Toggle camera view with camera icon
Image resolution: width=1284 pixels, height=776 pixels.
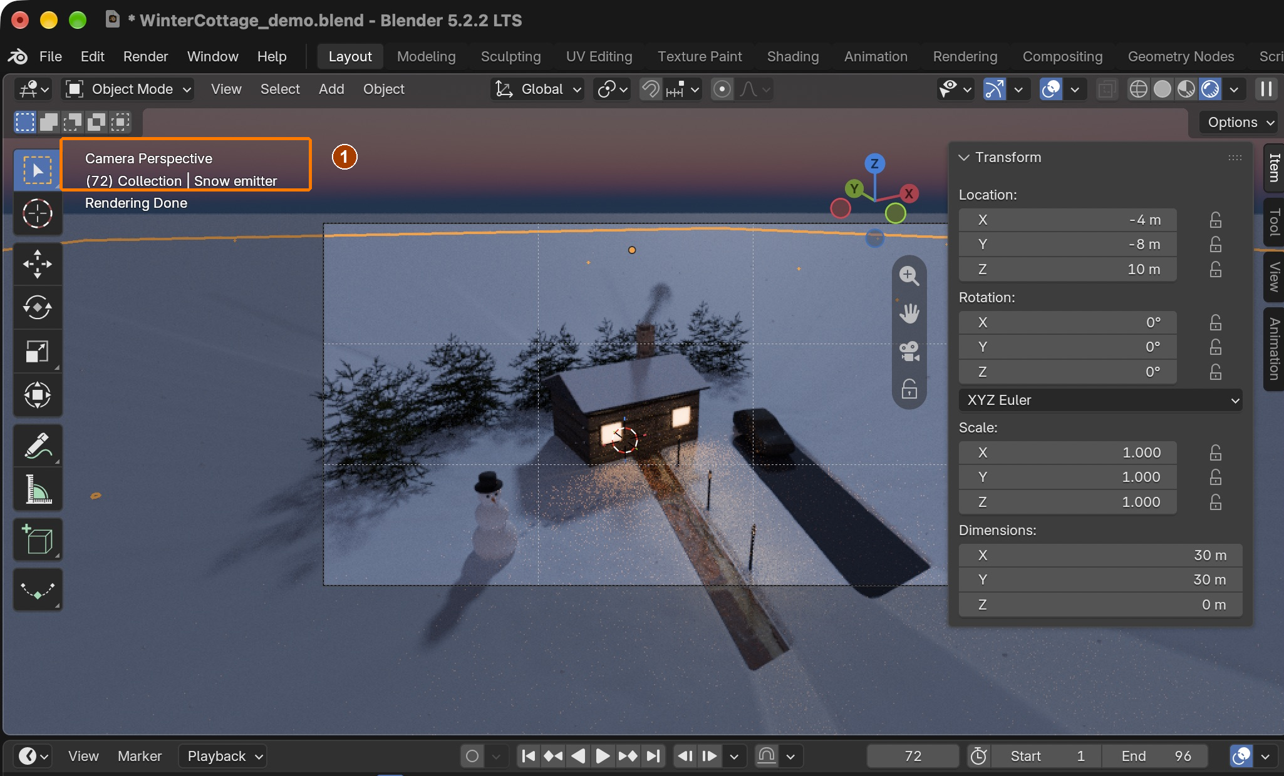[x=909, y=351]
